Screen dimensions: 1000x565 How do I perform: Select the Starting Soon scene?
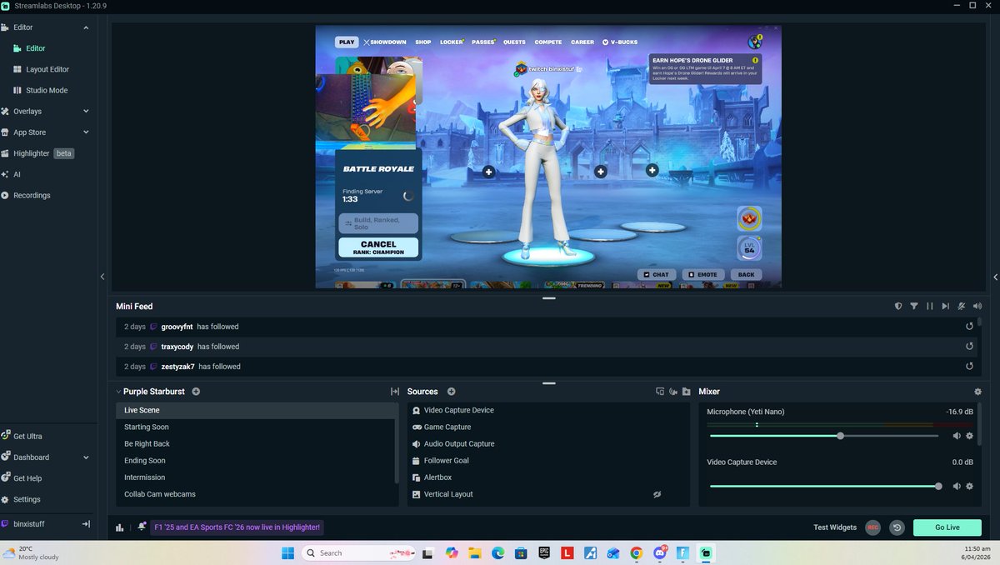tap(255, 427)
